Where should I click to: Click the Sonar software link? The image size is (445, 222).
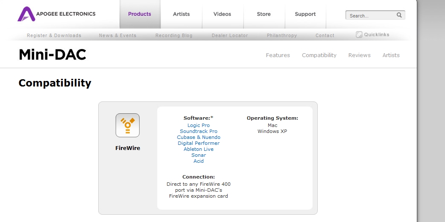tap(199, 155)
